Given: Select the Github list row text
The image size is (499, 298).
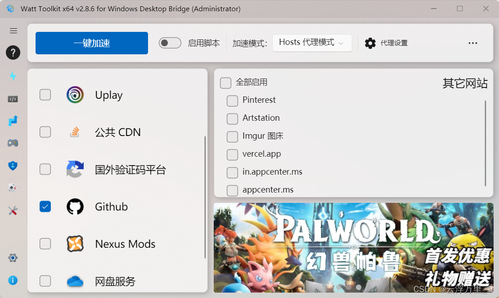Looking at the screenshot, I should [x=112, y=206].
